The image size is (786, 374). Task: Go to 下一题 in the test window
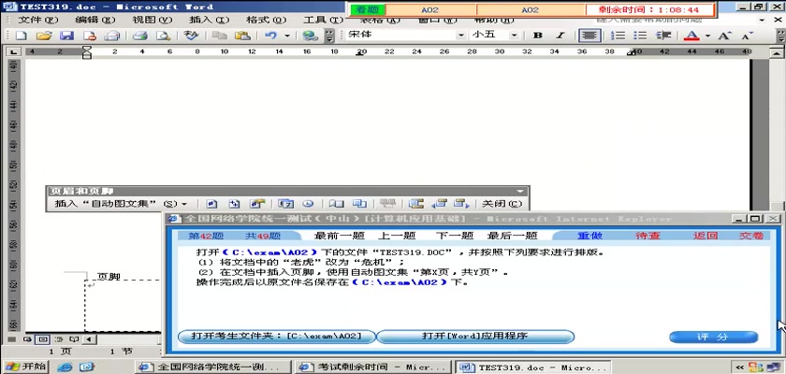click(x=455, y=236)
